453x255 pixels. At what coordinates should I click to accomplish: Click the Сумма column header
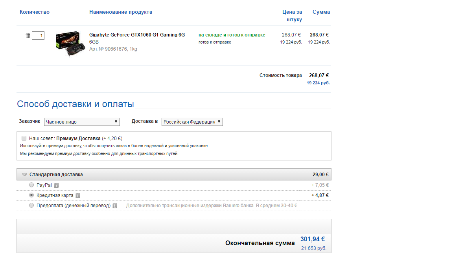pyautogui.click(x=321, y=12)
